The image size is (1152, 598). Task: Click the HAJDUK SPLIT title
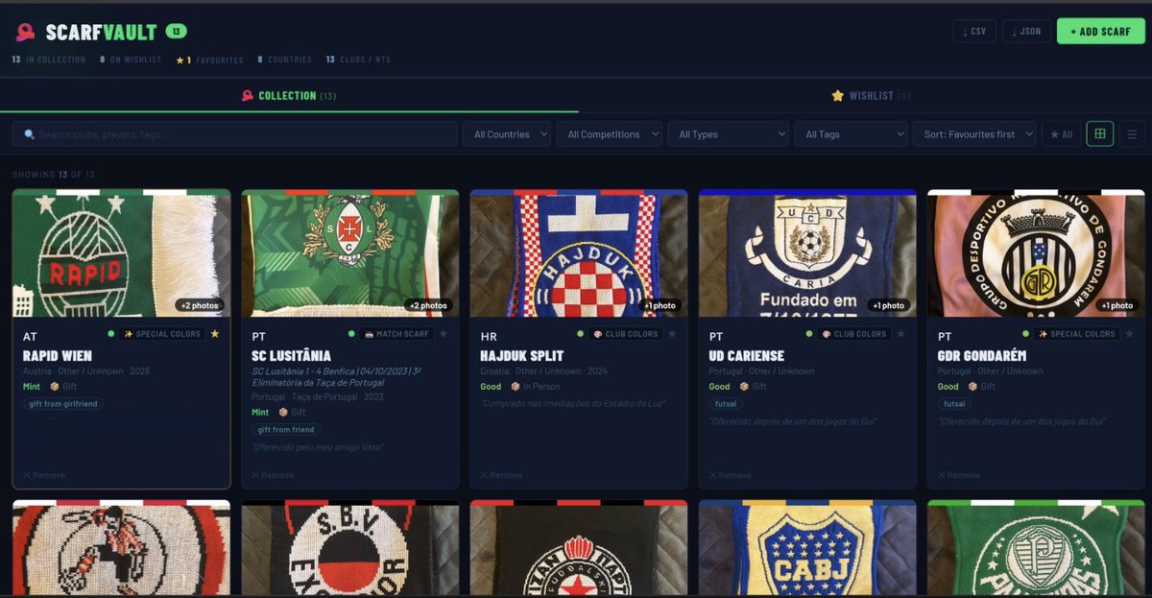tap(521, 356)
